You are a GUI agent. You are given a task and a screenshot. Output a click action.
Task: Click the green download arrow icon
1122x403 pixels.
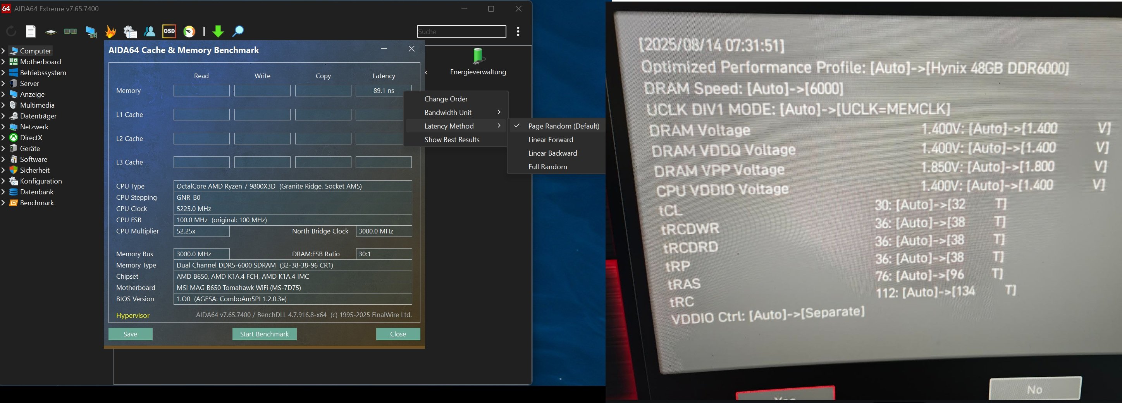coord(218,31)
